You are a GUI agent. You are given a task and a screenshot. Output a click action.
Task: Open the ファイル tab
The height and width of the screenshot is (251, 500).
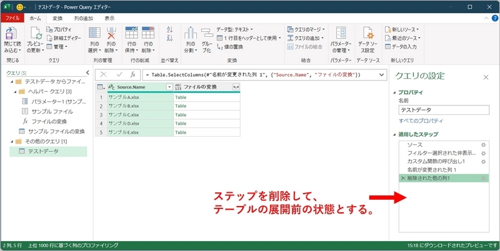point(12,18)
